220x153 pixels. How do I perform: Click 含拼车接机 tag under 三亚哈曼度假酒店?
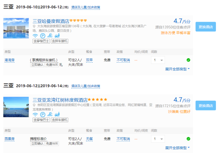pyautogui.click(x=60, y=41)
